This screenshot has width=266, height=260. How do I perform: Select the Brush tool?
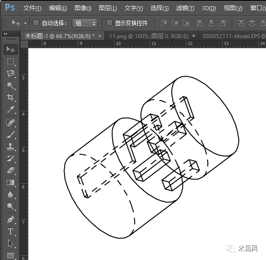point(11,135)
